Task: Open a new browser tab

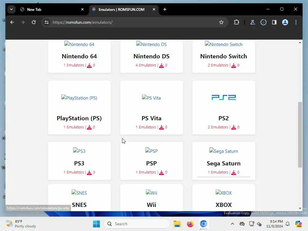Action: (x=165, y=9)
